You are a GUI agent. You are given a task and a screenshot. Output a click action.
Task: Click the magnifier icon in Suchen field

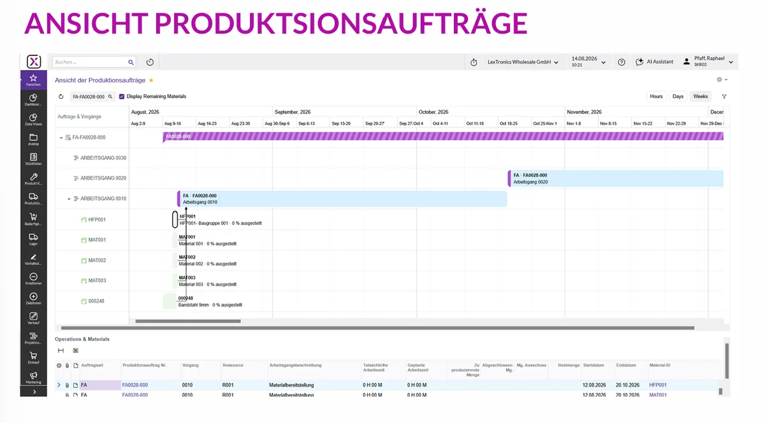[x=131, y=62]
